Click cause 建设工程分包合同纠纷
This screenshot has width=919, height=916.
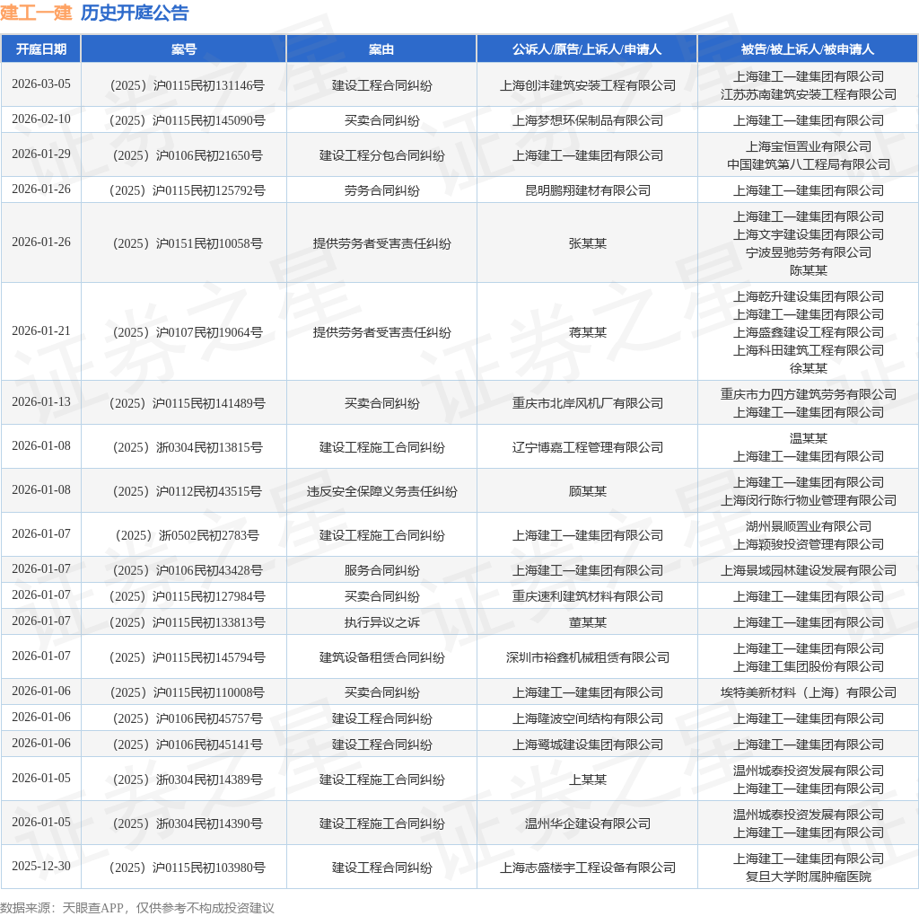click(381, 156)
